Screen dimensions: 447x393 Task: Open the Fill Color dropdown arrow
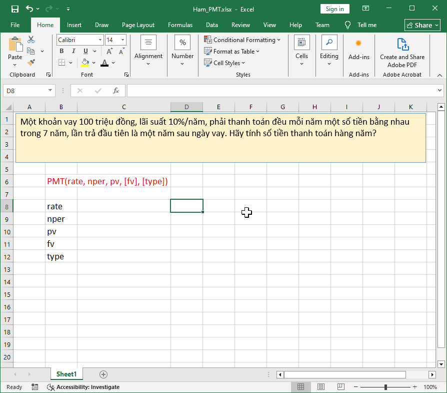pos(93,62)
